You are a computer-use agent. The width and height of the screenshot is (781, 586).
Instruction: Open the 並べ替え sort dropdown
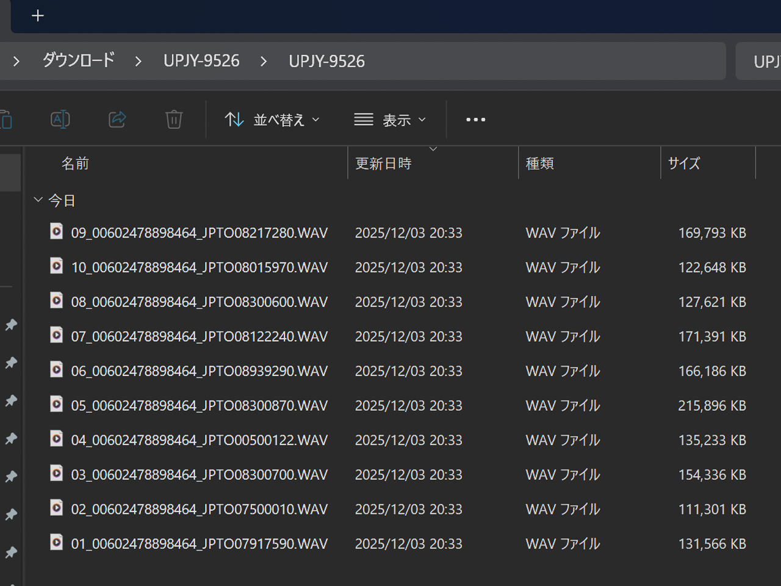[272, 120]
